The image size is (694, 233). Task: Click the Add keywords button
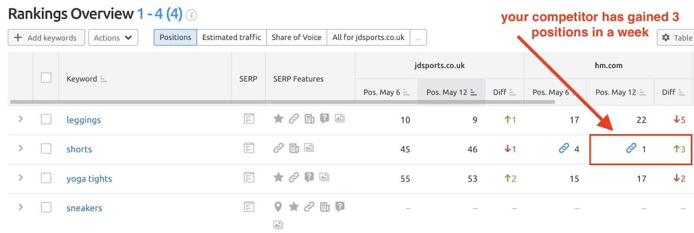[x=46, y=37]
